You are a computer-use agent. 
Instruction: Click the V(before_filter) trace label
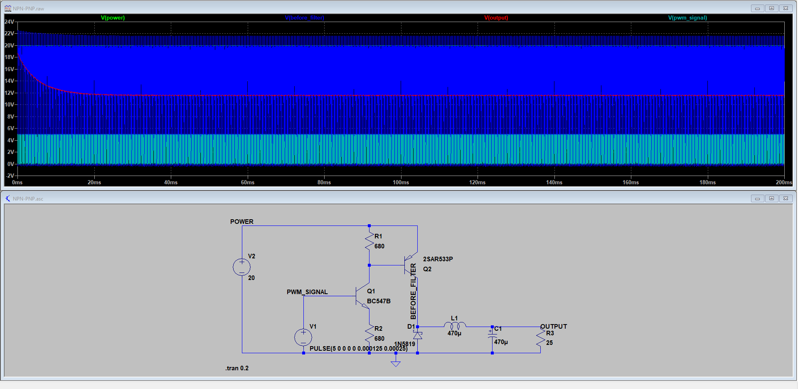tap(305, 18)
